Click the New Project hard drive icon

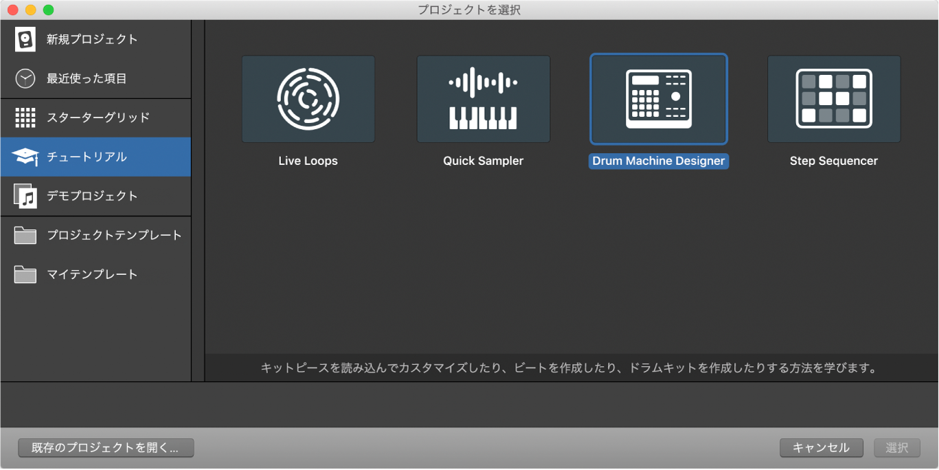point(25,39)
